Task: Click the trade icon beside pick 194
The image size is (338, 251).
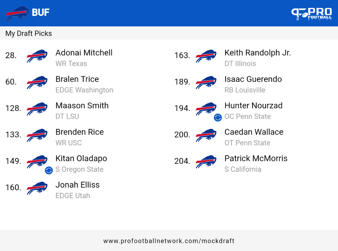Action: 218,117
